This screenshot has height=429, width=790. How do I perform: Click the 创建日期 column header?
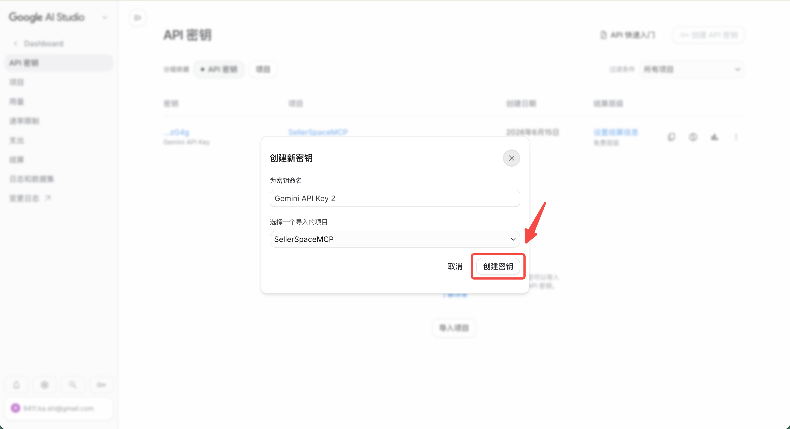(x=521, y=104)
